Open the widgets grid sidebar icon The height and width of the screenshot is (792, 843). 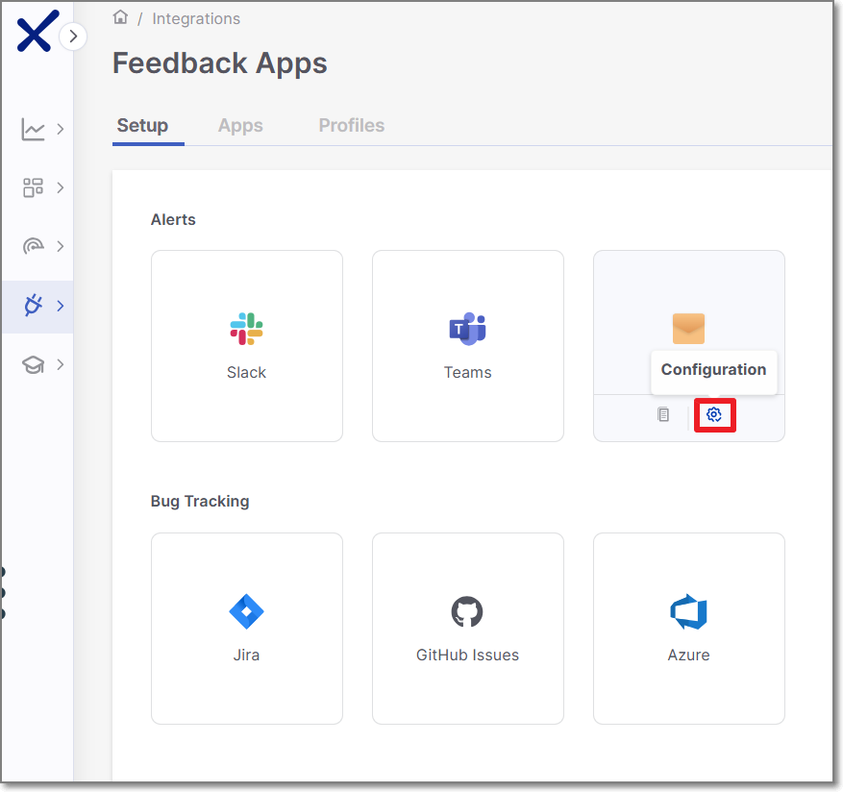pos(34,187)
